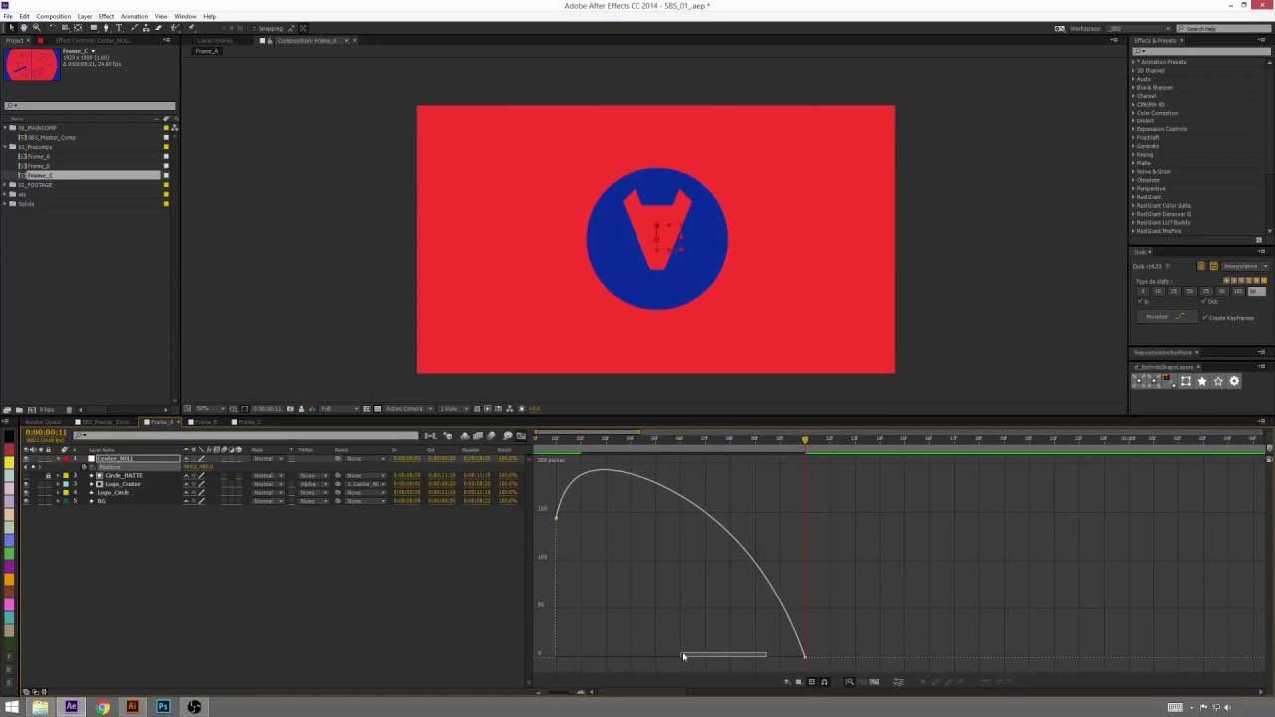This screenshot has width=1275, height=717.
Task: Pick the Puppet Pin tool
Action: pos(190,28)
